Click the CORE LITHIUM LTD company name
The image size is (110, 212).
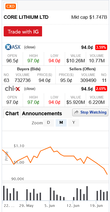(x=26, y=17)
